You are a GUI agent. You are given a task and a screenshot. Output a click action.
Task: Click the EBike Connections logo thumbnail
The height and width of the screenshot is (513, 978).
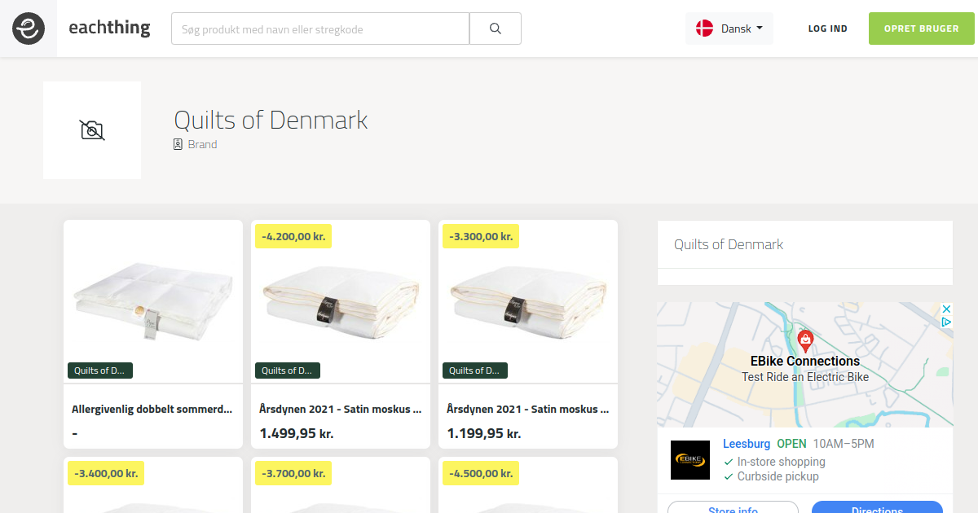(x=690, y=460)
